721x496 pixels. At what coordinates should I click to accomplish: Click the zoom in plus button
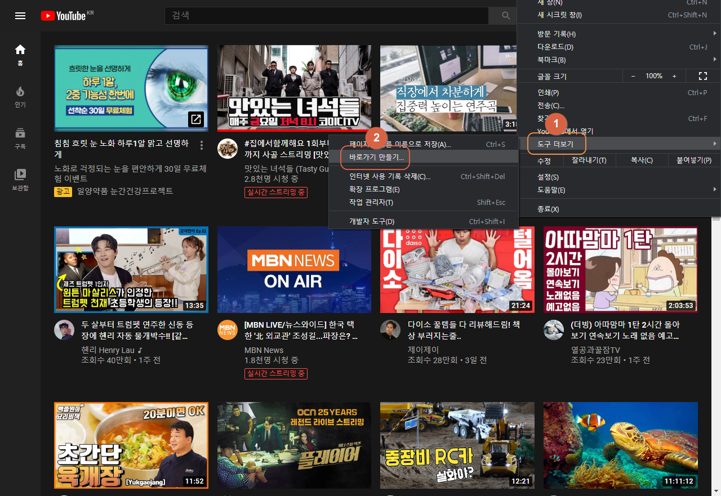click(674, 76)
